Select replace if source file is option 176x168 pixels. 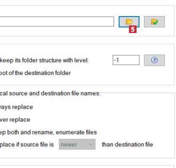(x=27, y=144)
